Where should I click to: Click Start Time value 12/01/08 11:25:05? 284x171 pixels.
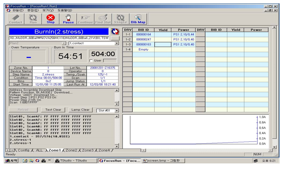[48, 84]
